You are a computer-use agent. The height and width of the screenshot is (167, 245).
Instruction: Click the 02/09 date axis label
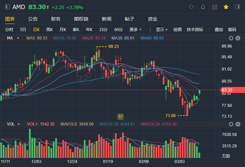tap(144, 161)
